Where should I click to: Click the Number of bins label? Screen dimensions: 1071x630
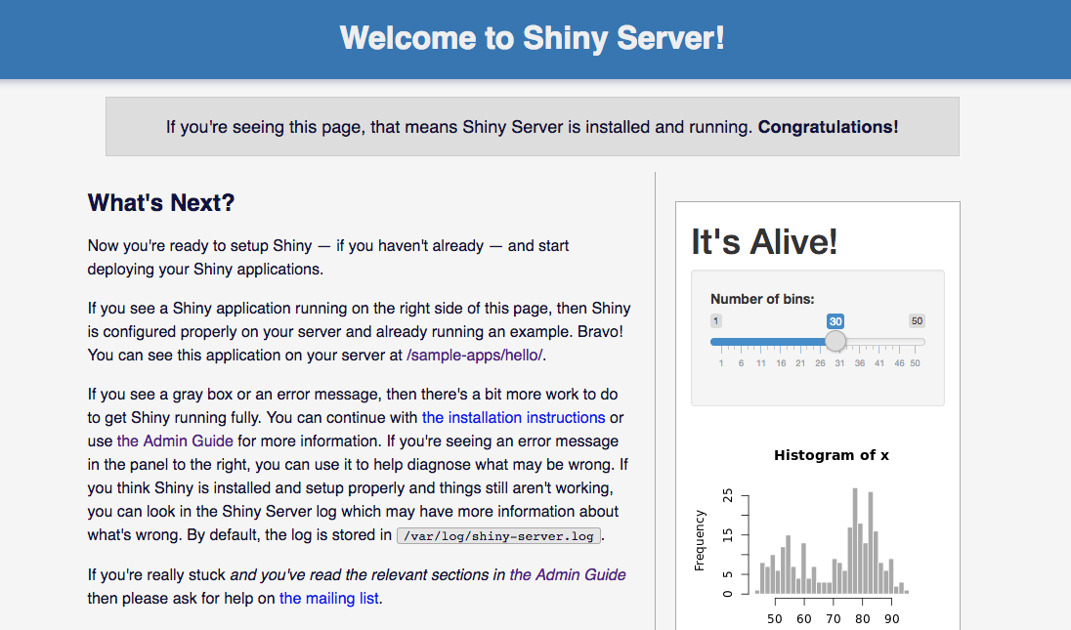click(x=761, y=299)
